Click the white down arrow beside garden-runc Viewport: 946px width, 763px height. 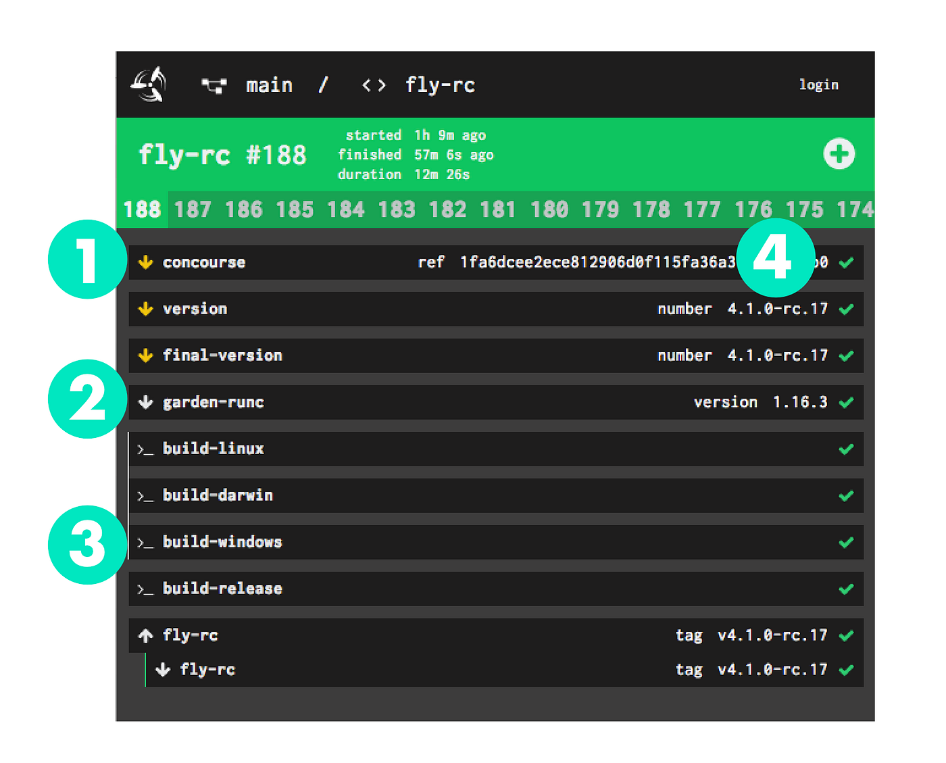[x=145, y=402]
